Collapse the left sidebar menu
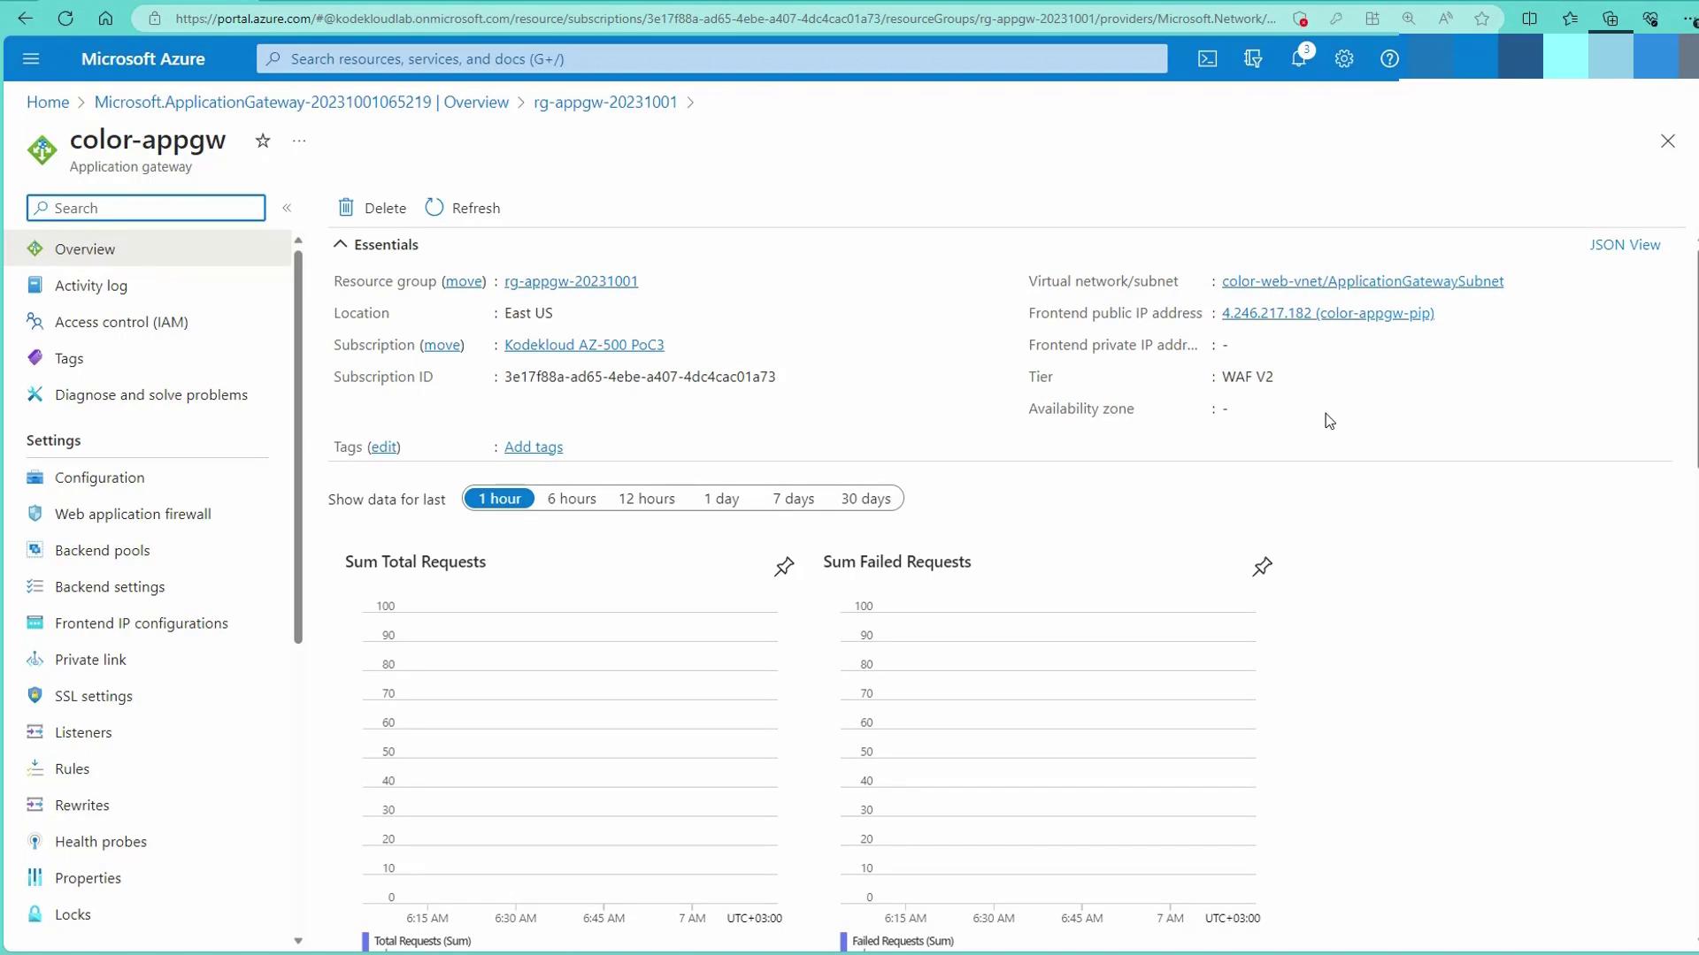 point(287,208)
